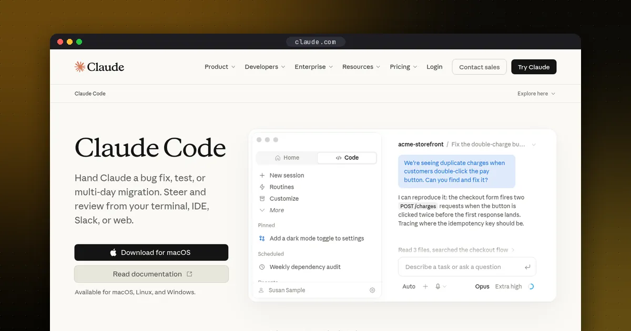Open the Developers menu dropdown
Image resolution: width=631 pixels, height=331 pixels.
(x=265, y=67)
